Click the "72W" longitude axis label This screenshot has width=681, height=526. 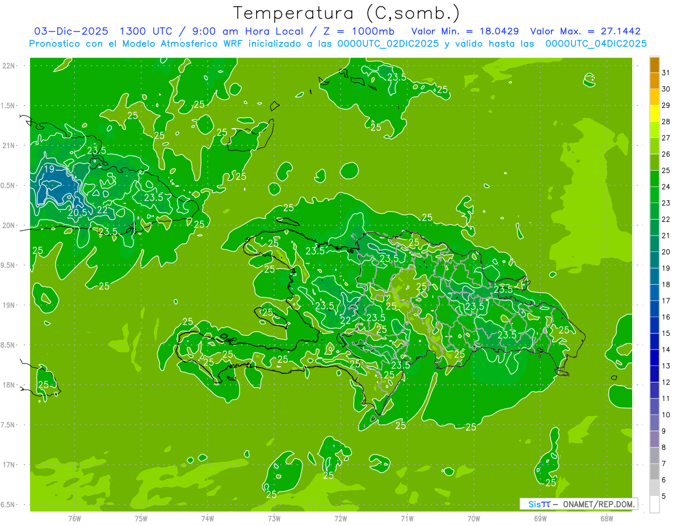coord(340,518)
